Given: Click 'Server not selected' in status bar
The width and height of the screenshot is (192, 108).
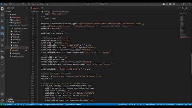Looking at the screenshot, I should [74, 105].
